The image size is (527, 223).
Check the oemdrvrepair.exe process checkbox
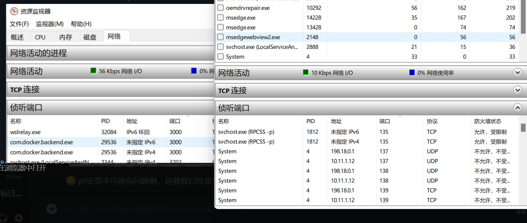pos(220,8)
